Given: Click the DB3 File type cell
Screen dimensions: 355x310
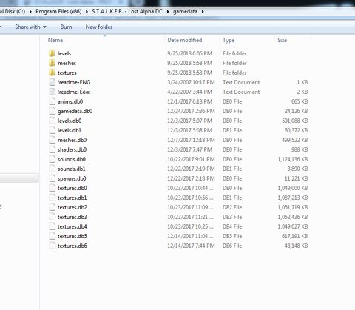Looking at the screenshot, I should click(232, 217).
